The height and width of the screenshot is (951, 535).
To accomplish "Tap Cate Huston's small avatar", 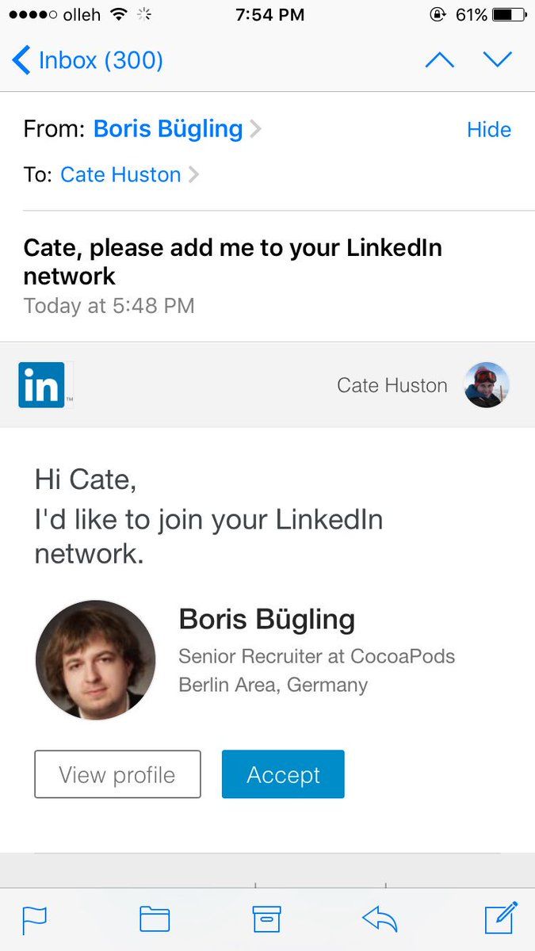I will (x=486, y=385).
